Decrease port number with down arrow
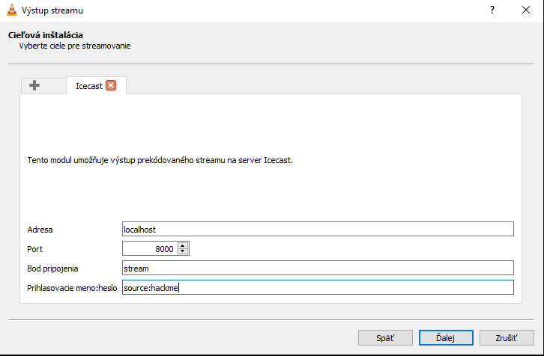 click(x=183, y=252)
